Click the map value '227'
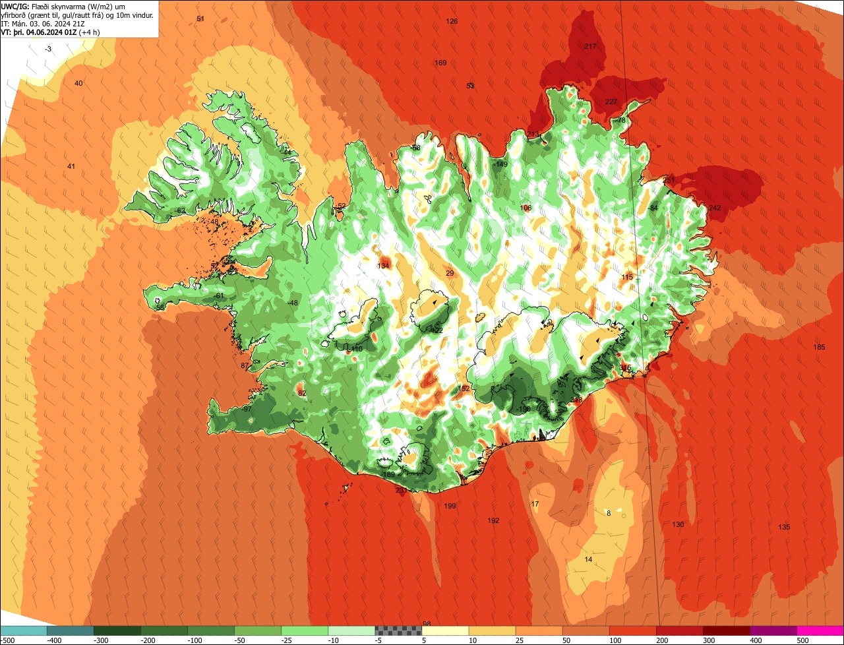The height and width of the screenshot is (645, 844). [611, 102]
